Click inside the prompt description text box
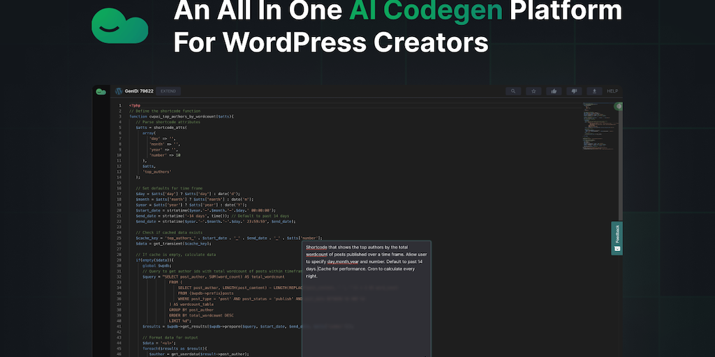 click(x=366, y=298)
